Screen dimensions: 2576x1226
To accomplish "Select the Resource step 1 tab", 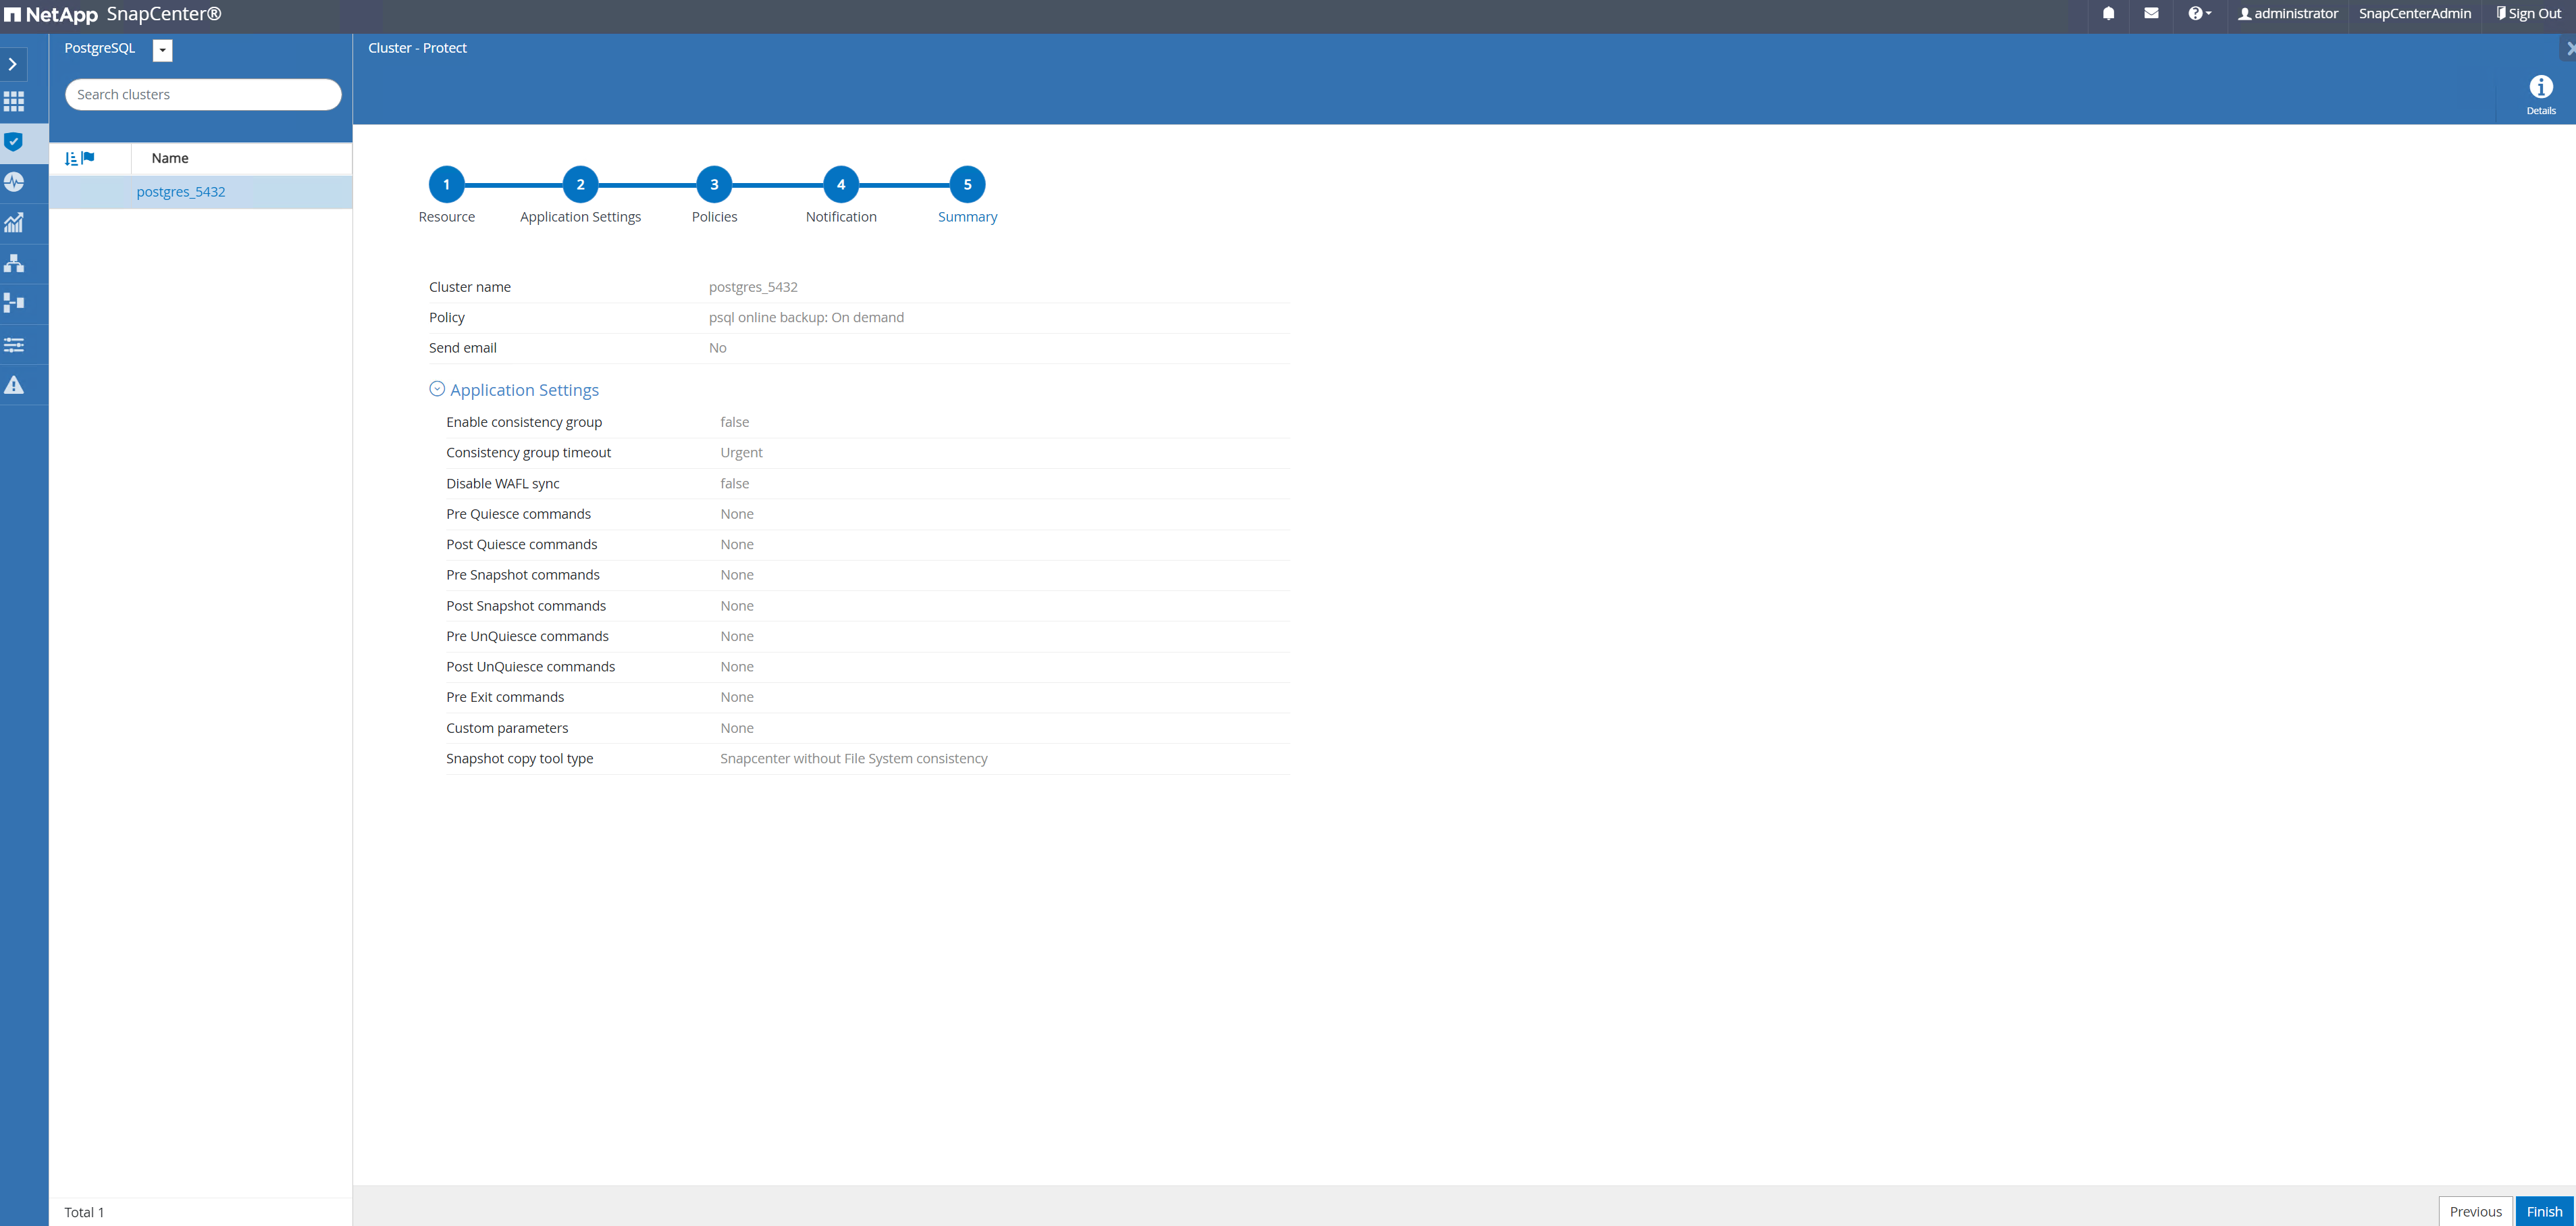I will pos(447,184).
